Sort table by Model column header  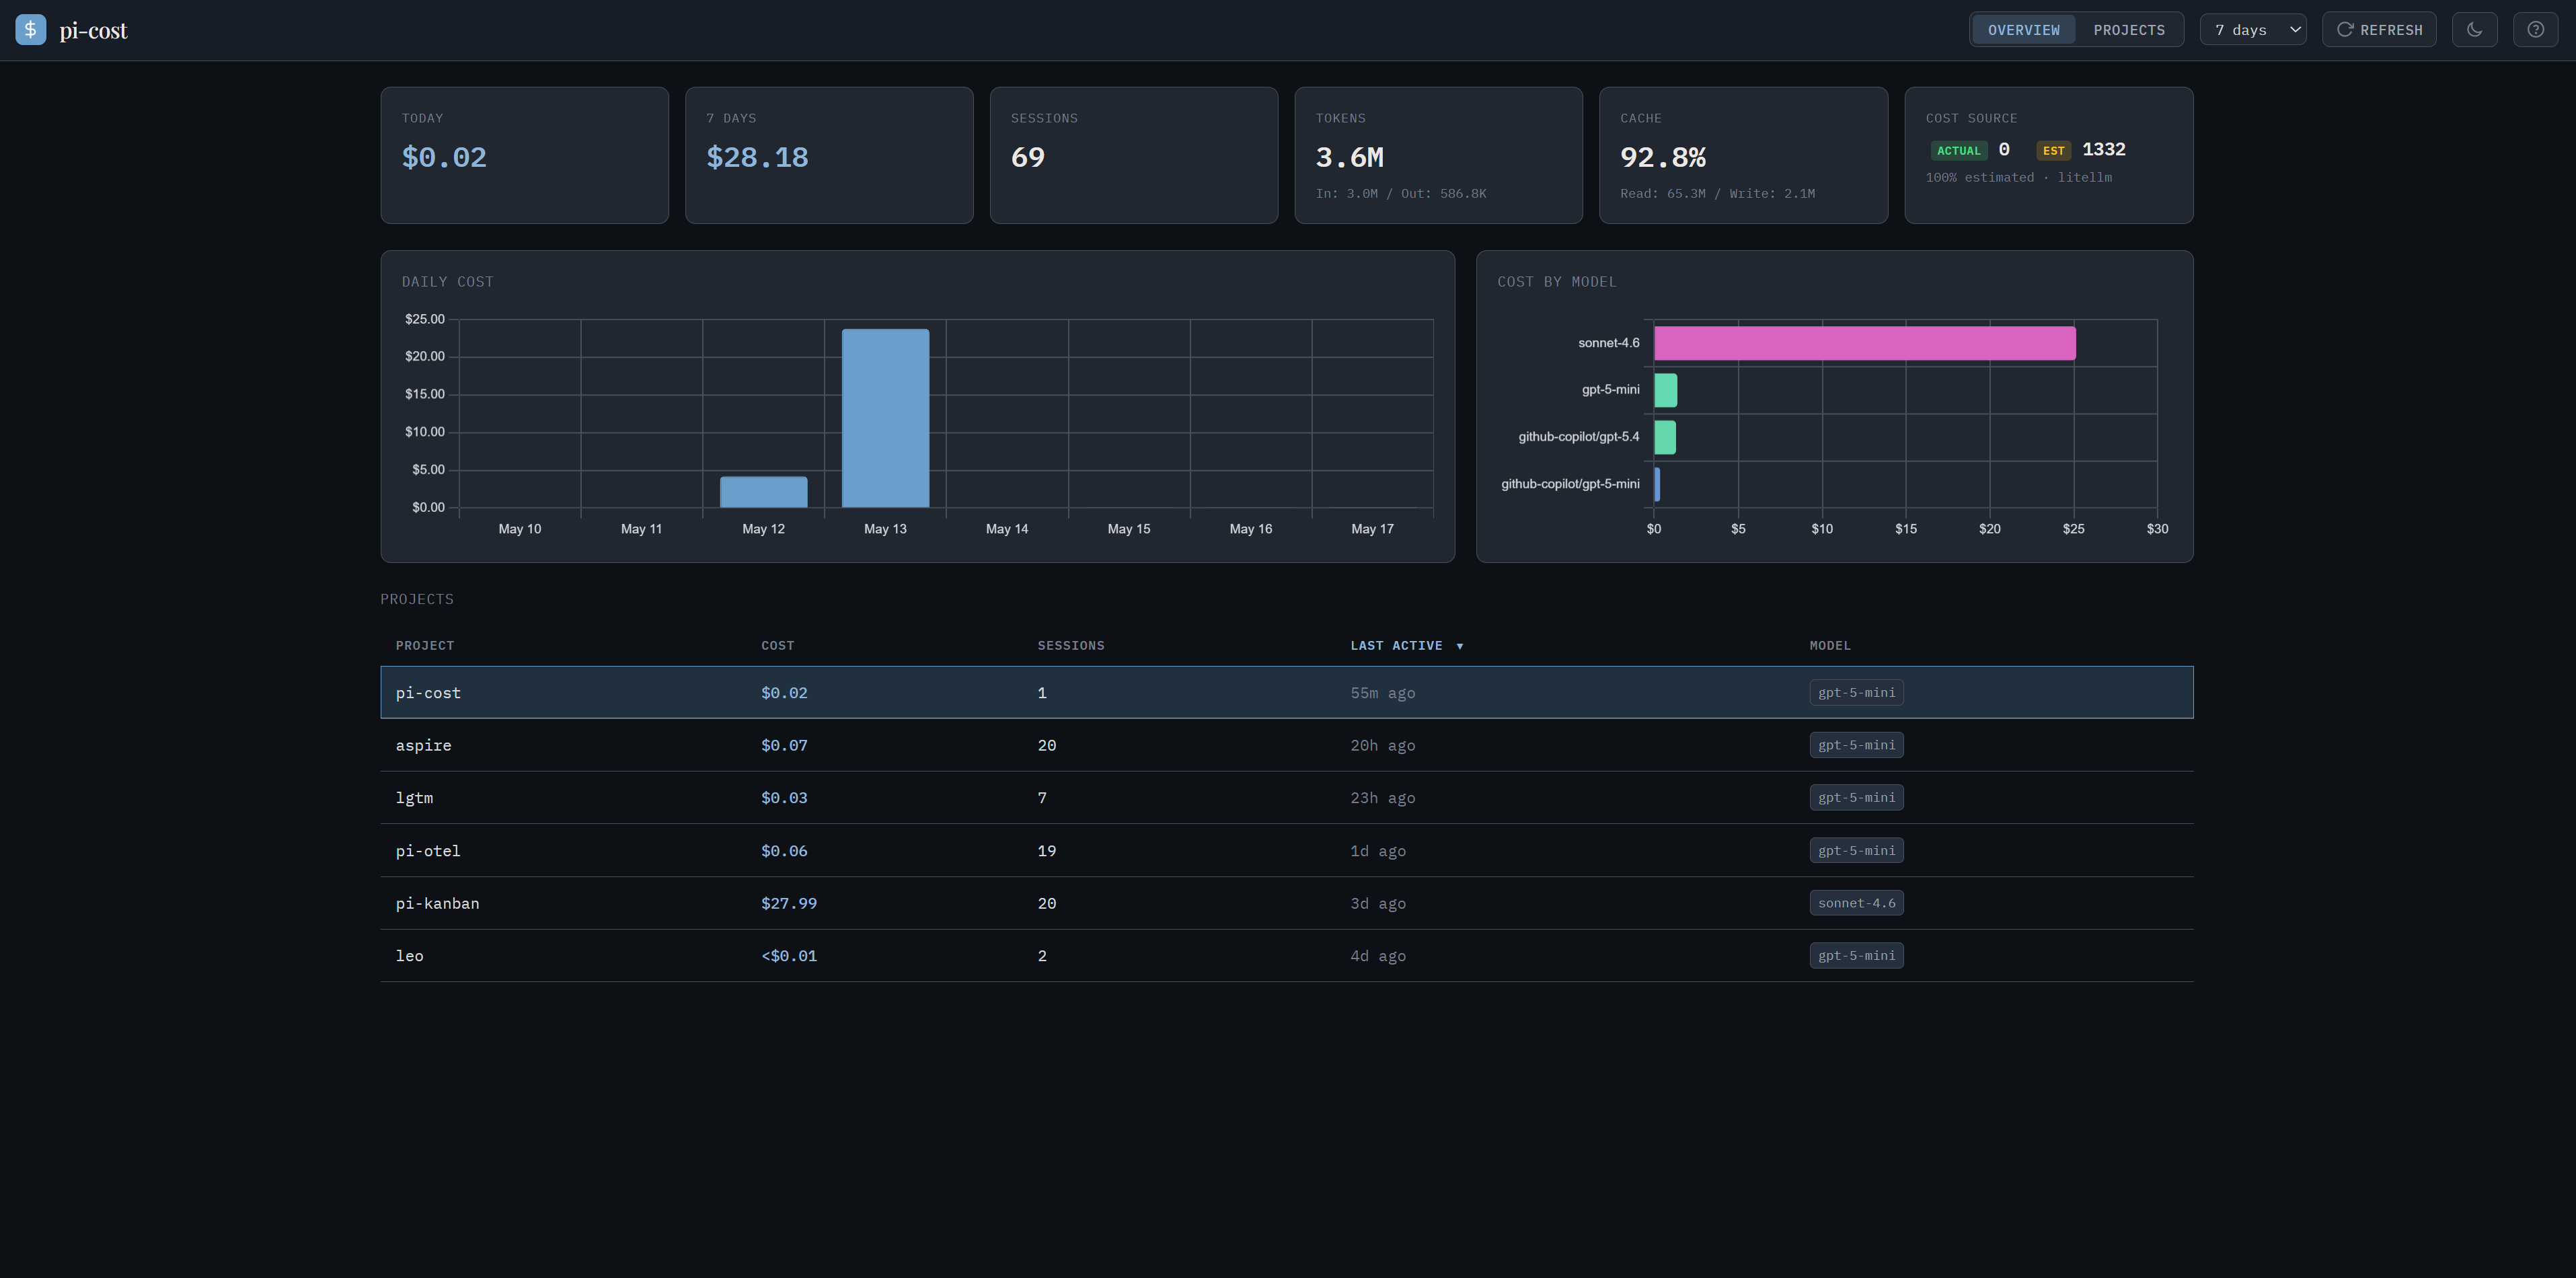tap(1829, 646)
